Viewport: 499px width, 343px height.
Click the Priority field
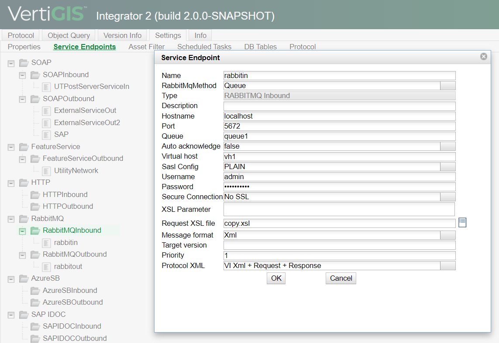pyautogui.click(x=340, y=255)
